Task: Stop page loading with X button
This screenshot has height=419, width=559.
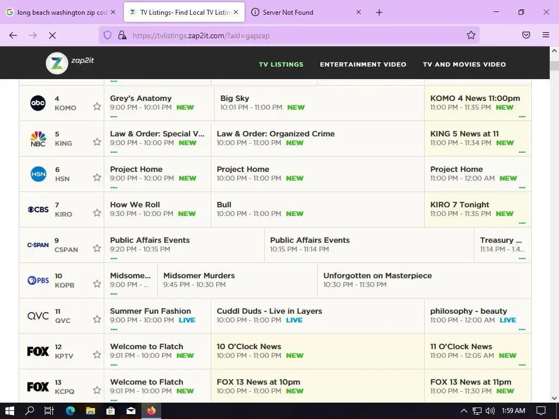Action: (x=52, y=35)
